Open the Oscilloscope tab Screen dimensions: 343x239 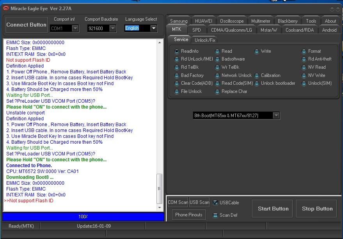[x=232, y=21]
